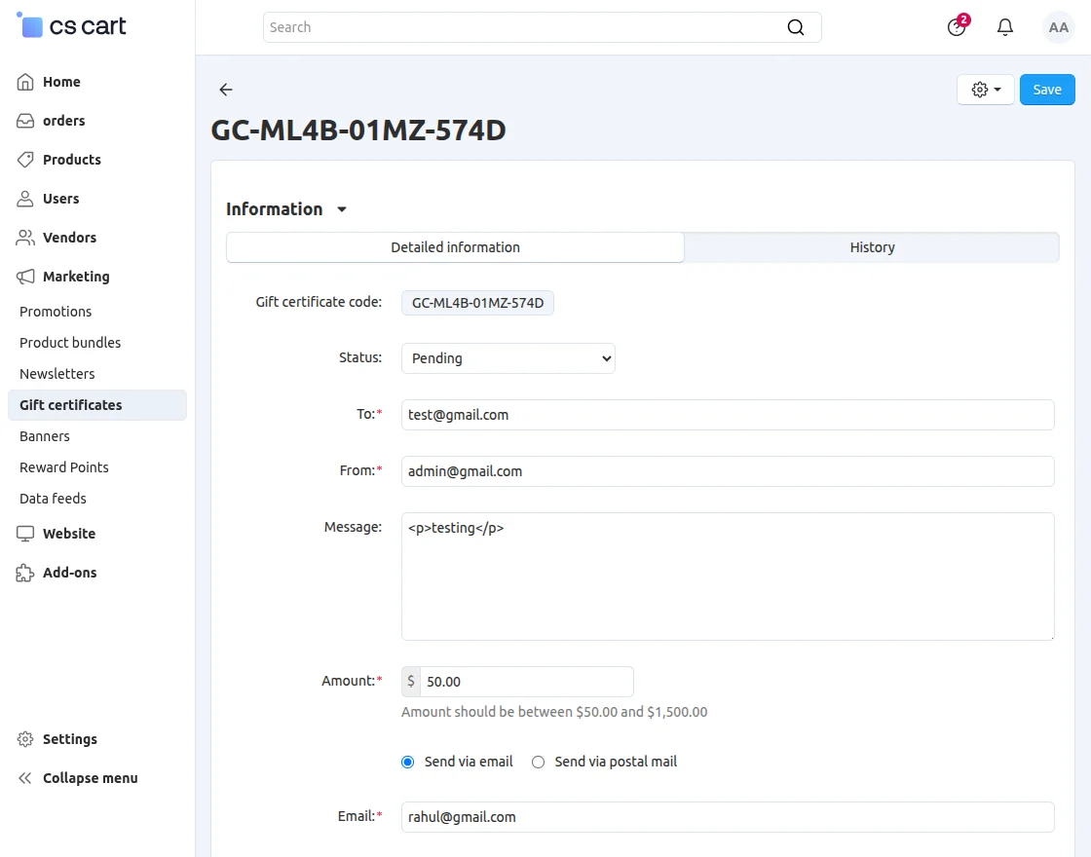Click the amount range hint text

554,712
